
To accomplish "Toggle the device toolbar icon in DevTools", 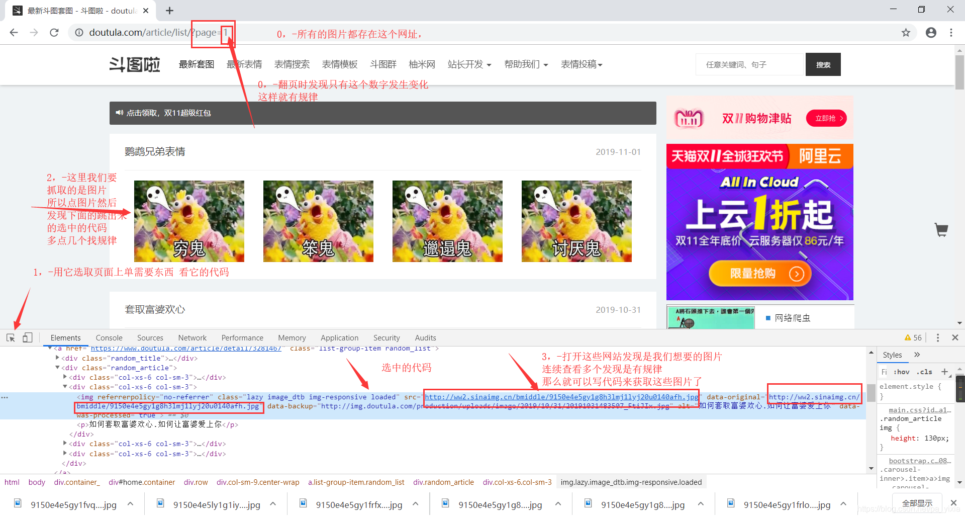I will tap(28, 337).
